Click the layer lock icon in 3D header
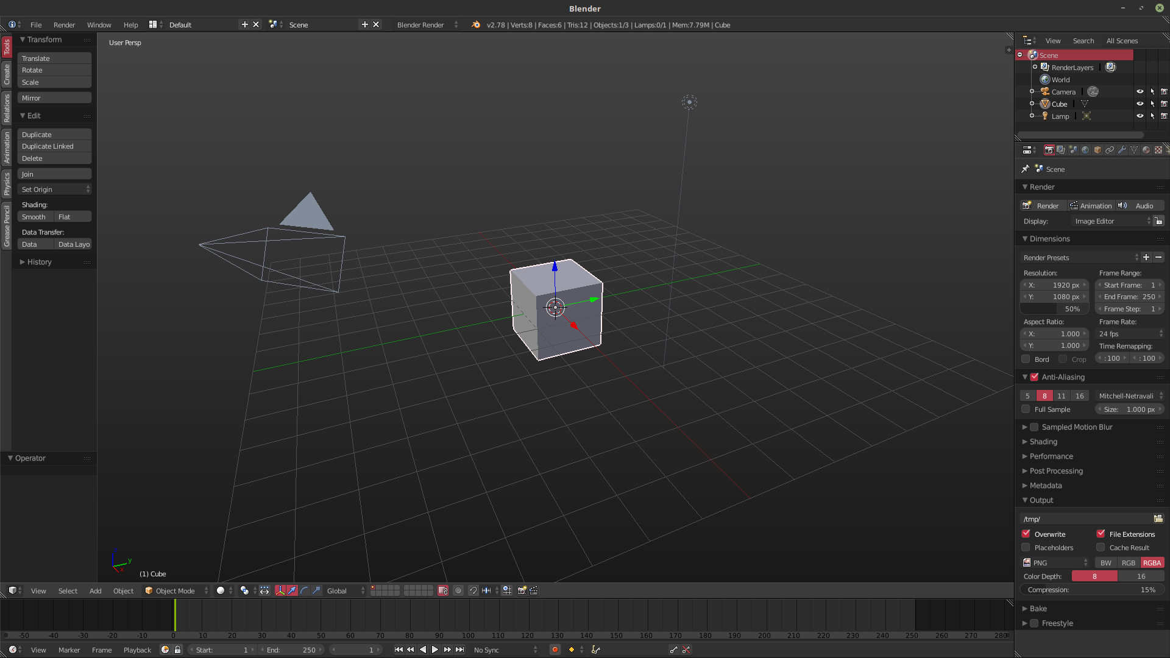Viewport: 1170px width, 658px height. pyautogui.click(x=443, y=590)
